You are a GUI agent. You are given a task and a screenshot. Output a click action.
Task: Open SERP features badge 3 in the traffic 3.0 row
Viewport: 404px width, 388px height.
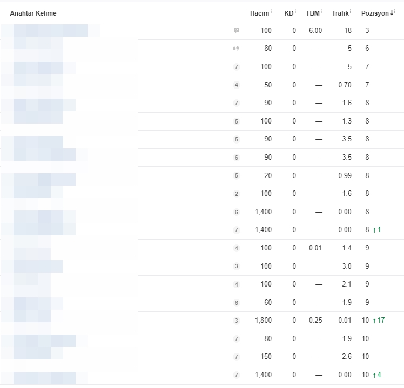[236, 266]
